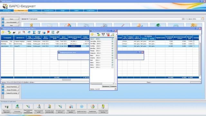The height and width of the screenshot is (116, 206).
Task: Uncheck the Июль 2011 г. period checkbox
Action: (x=112, y=65)
